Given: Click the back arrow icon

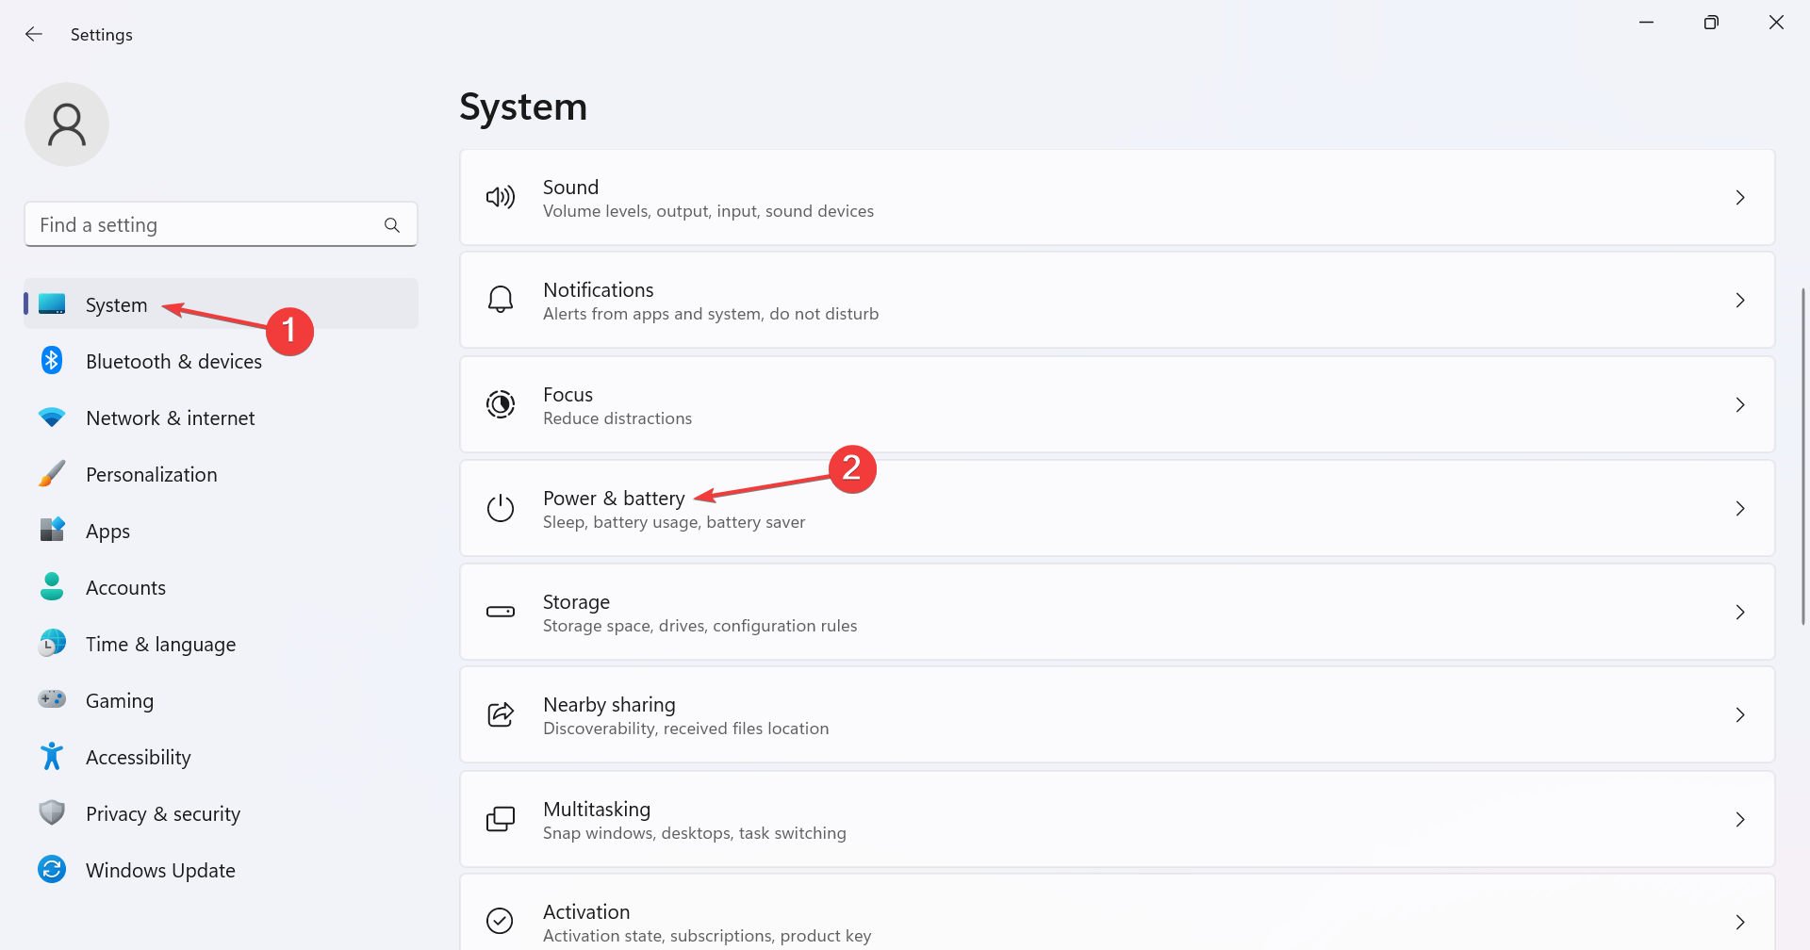Looking at the screenshot, I should tap(34, 35).
